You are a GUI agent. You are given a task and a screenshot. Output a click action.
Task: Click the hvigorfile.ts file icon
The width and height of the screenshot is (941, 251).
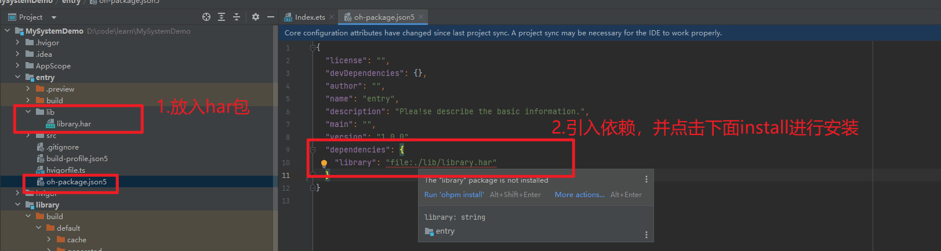click(x=41, y=170)
